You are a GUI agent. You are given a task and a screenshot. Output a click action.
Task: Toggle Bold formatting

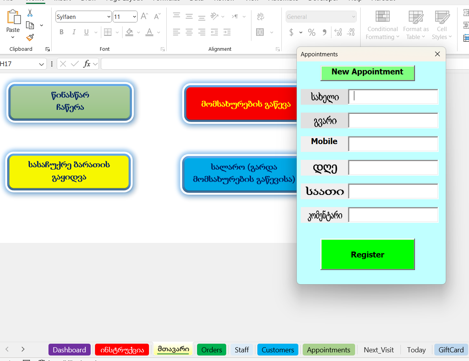coord(61,32)
